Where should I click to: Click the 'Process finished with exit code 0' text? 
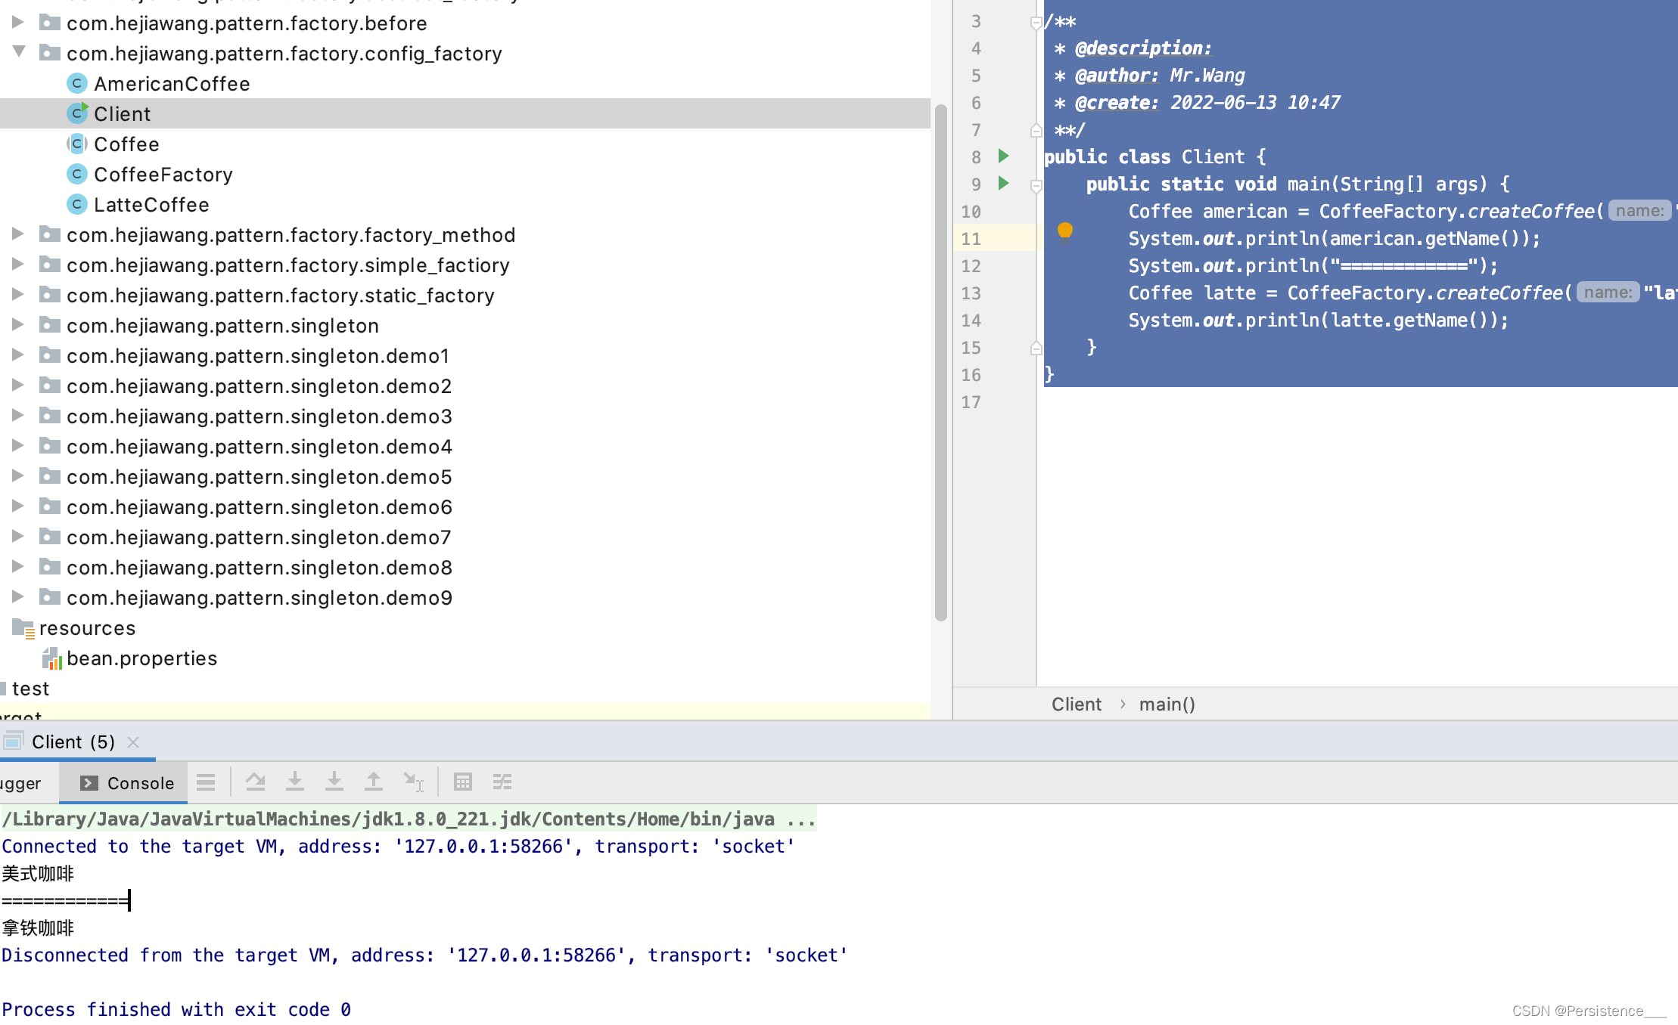(176, 1010)
